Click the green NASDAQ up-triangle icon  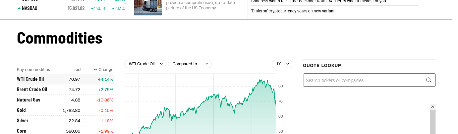coord(19,8)
